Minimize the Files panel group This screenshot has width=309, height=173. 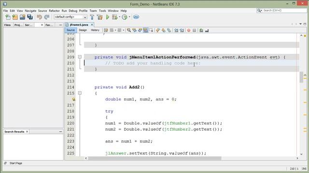point(60,25)
